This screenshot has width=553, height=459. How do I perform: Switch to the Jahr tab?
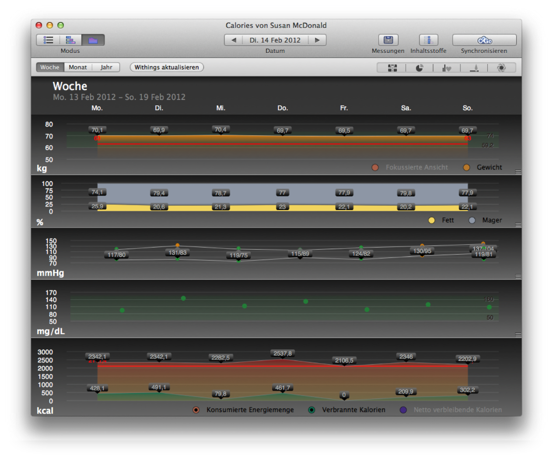pyautogui.click(x=106, y=67)
